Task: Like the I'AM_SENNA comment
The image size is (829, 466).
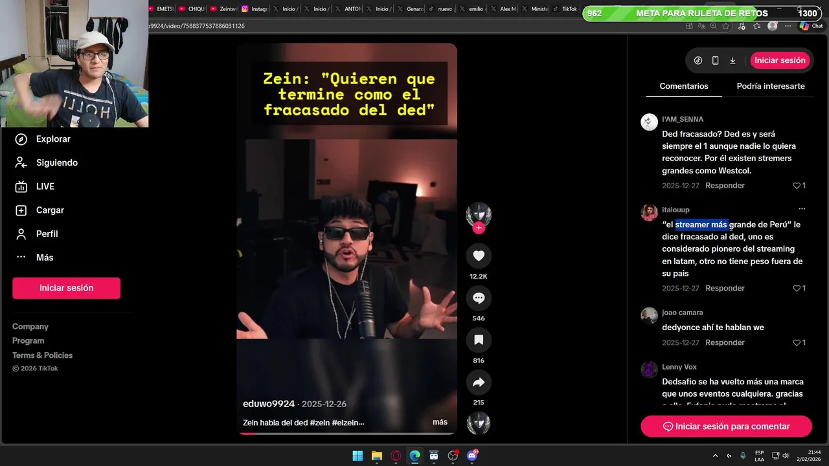Action: [x=797, y=186]
